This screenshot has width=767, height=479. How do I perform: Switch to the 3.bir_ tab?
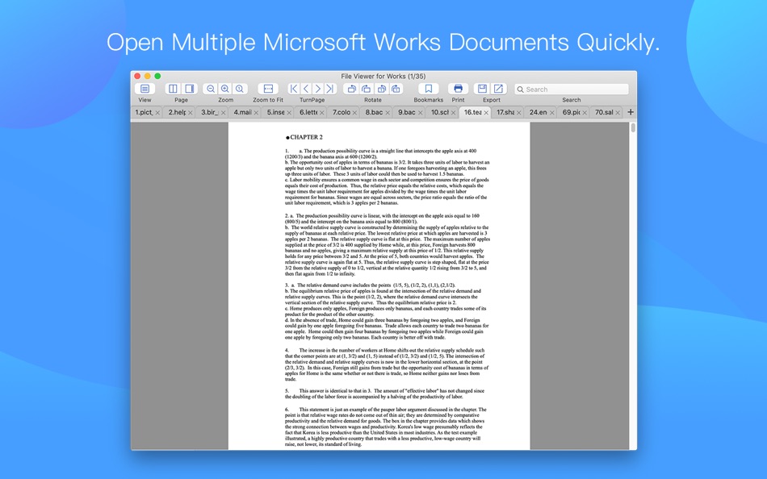[x=210, y=112]
